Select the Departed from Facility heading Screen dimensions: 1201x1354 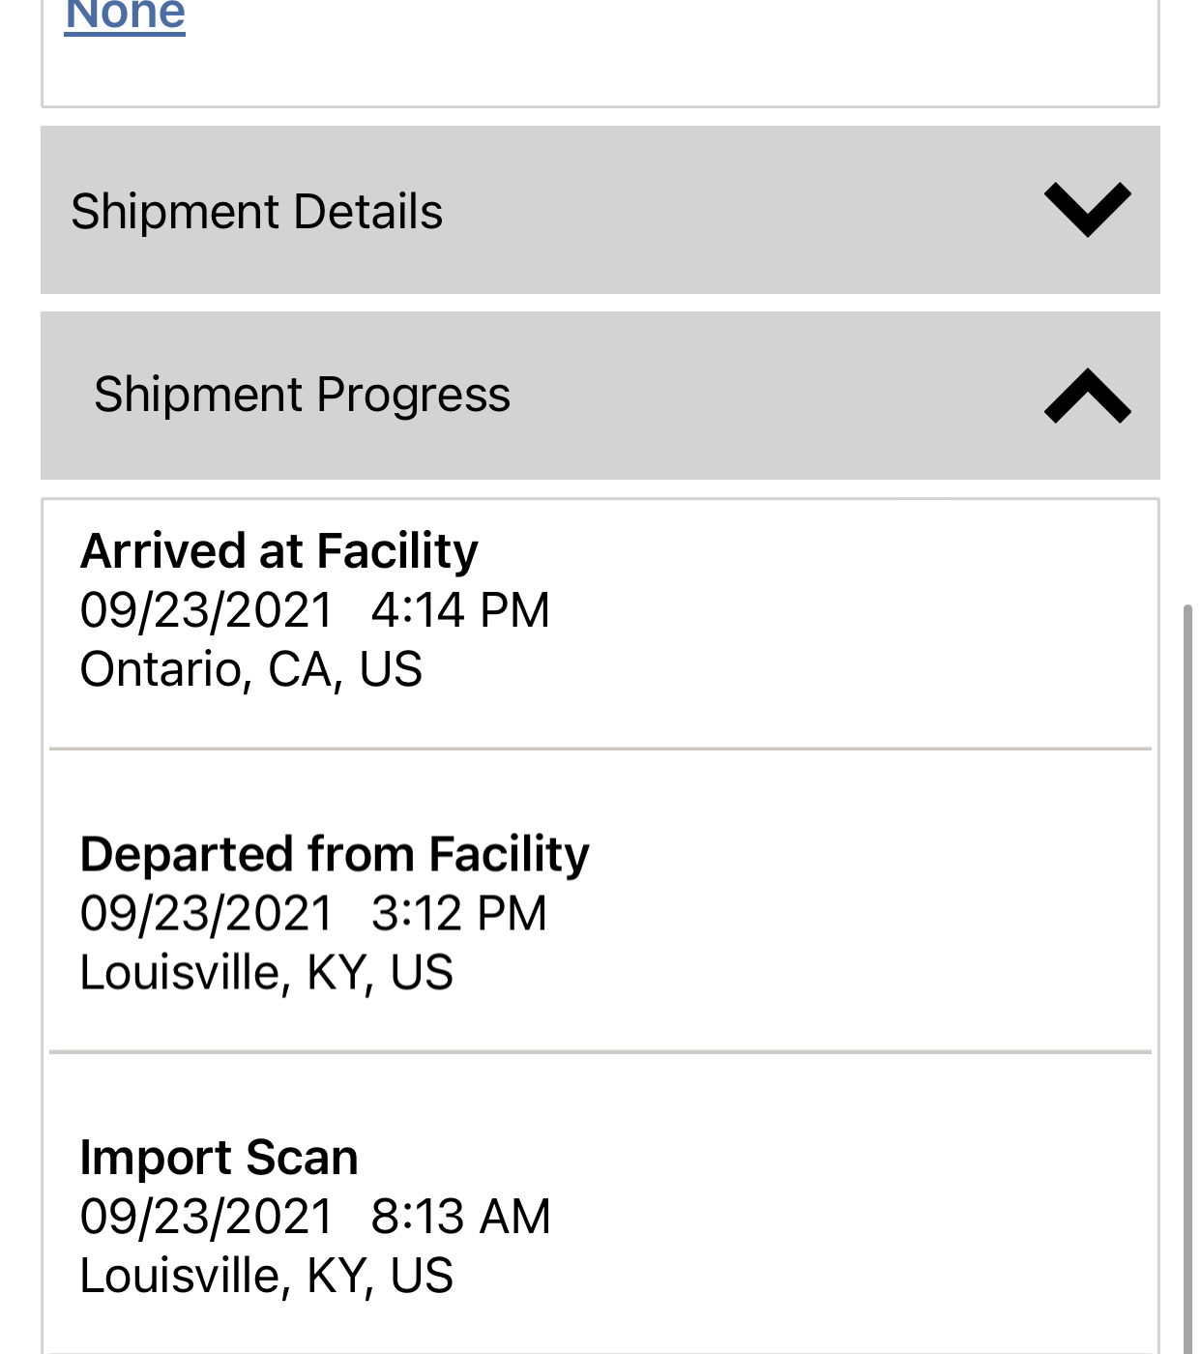335,854
